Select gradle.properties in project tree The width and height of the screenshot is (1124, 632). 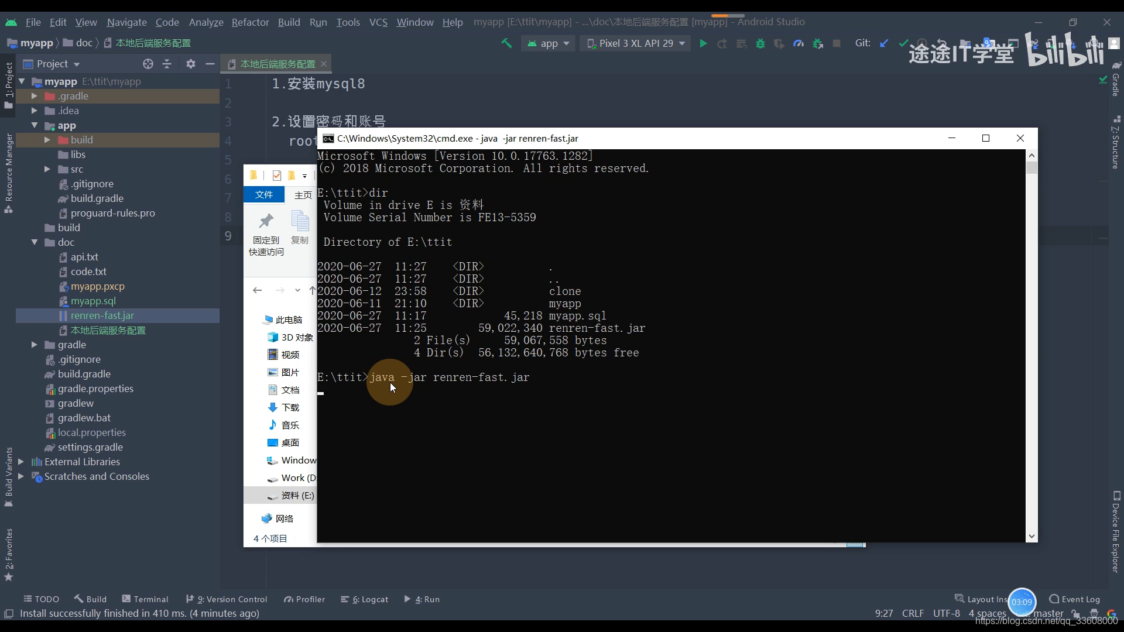pyautogui.click(x=95, y=389)
